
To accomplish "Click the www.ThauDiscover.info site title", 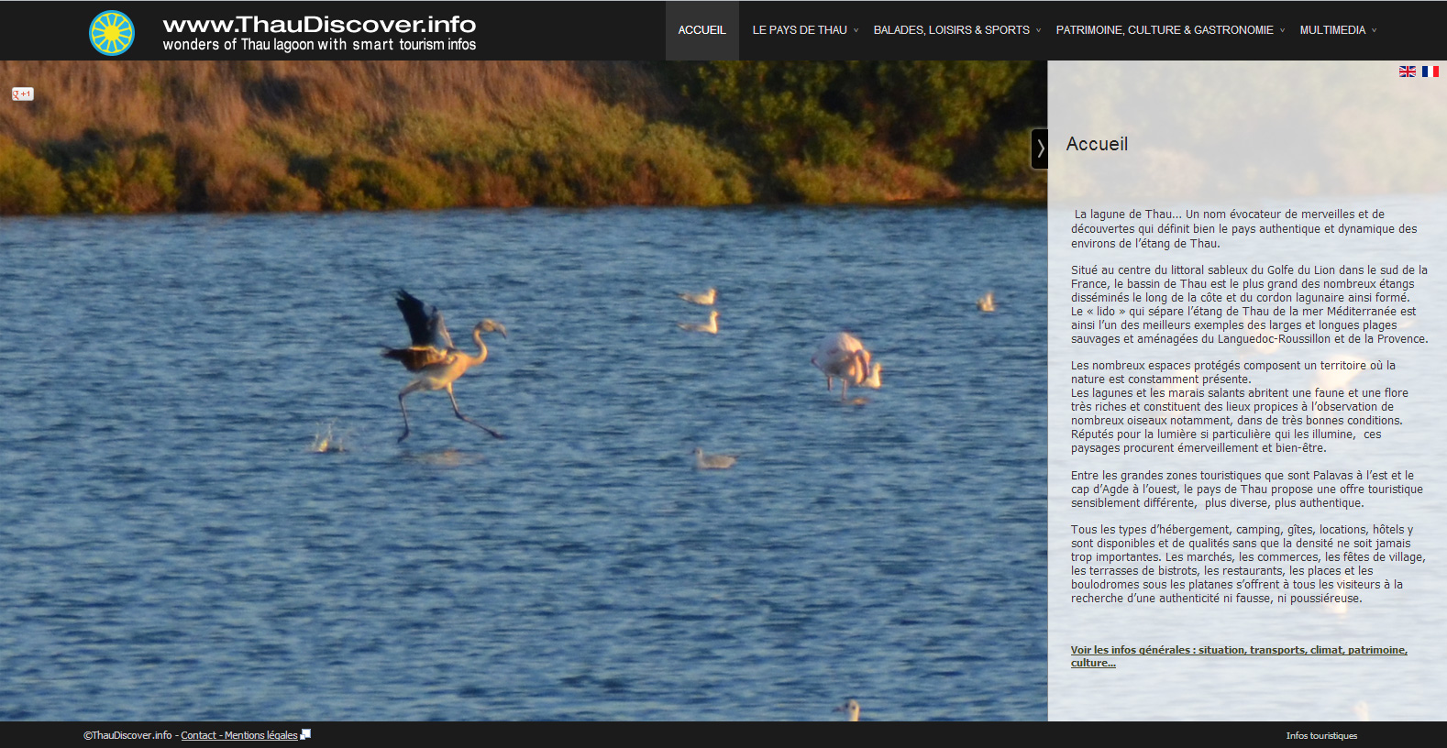I will [319, 24].
